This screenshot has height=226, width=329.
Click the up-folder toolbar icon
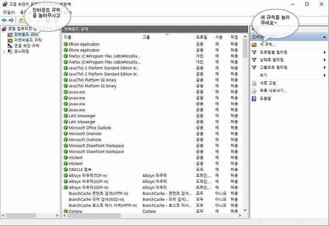coord(21,21)
